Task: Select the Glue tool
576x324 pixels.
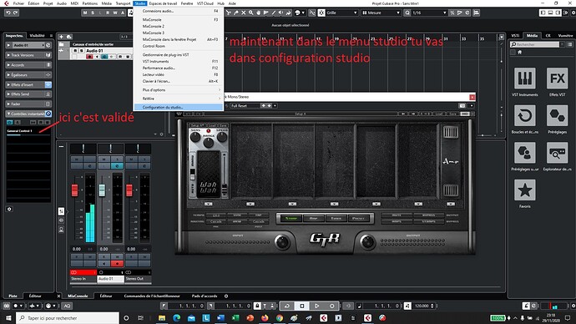Action: pos(236,13)
